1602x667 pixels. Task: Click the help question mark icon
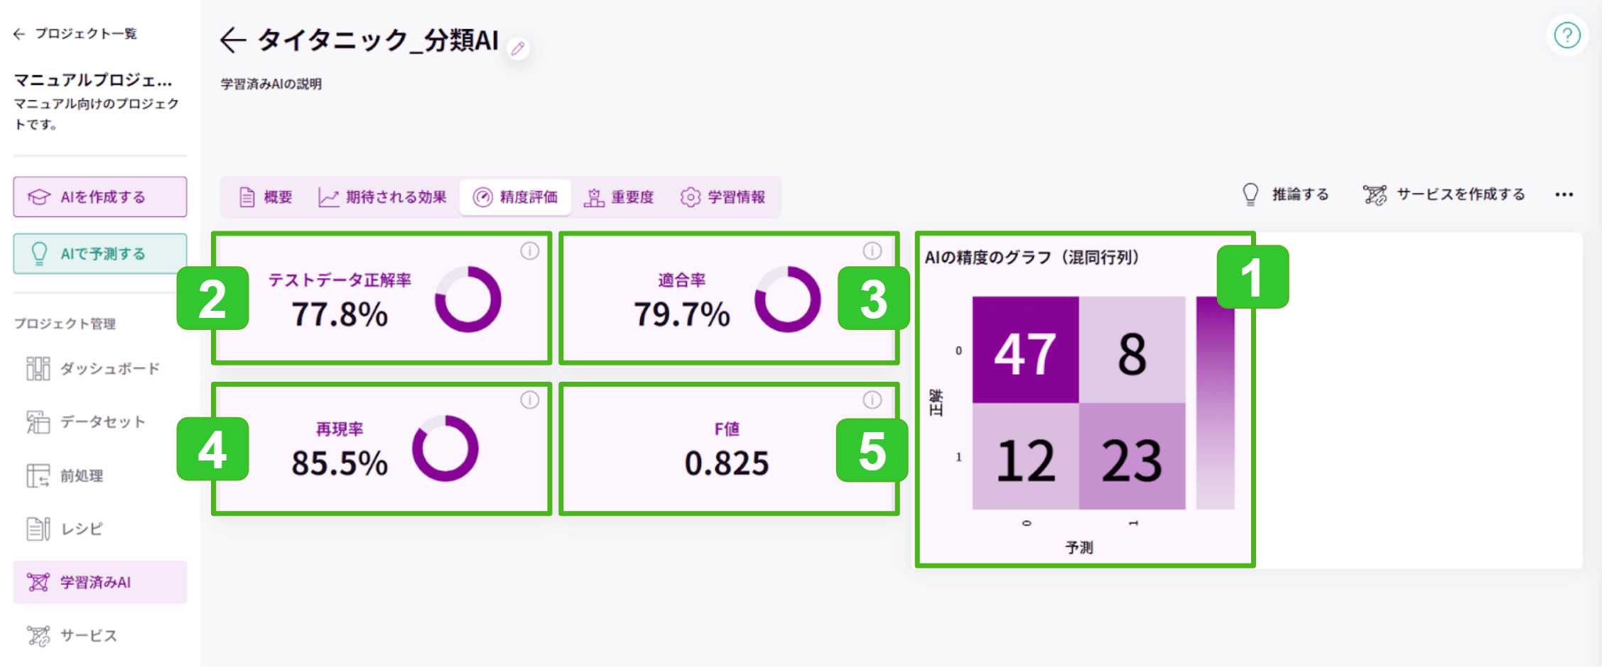1566,35
